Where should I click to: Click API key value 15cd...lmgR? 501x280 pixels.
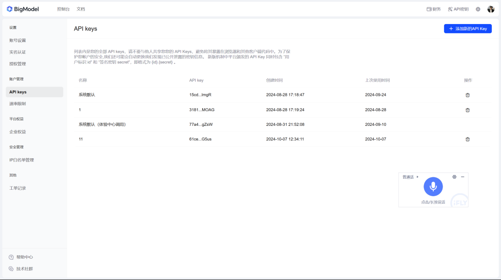click(x=200, y=95)
